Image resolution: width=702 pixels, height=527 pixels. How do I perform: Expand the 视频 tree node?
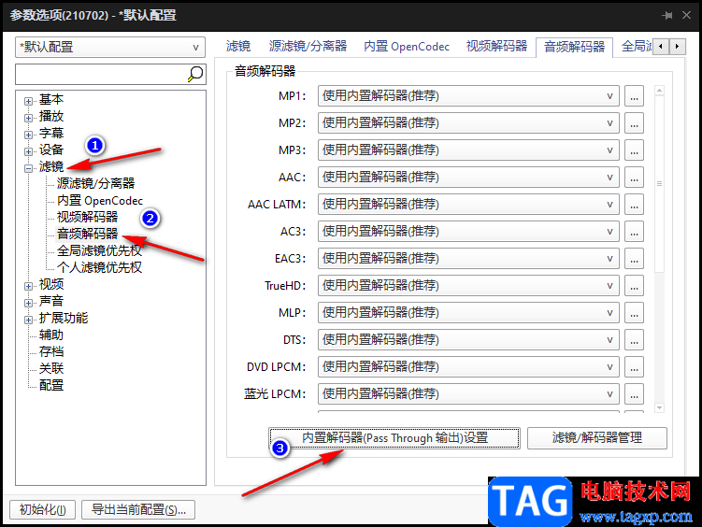pos(28,286)
